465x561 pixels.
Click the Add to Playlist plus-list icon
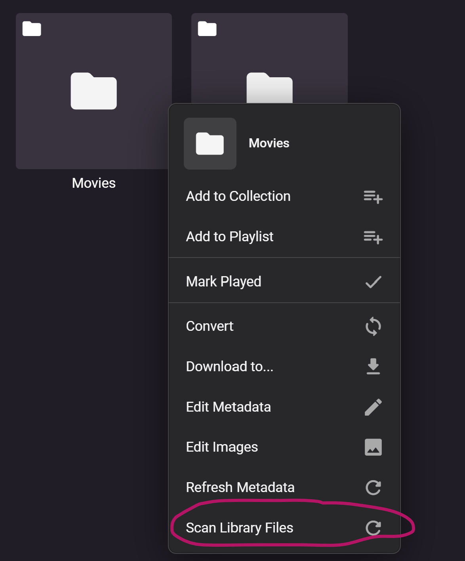373,237
